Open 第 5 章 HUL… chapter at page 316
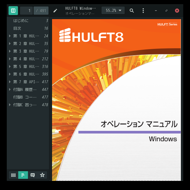Image resolution: width=190 pixels, height=190 pixels. pos(28,66)
